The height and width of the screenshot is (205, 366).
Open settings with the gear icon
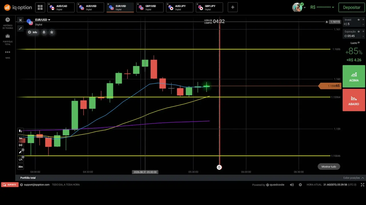coord(300,185)
